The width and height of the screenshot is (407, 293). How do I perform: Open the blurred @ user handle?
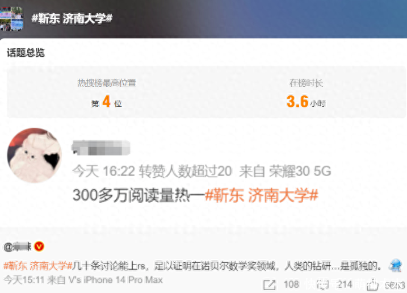pos(18,246)
